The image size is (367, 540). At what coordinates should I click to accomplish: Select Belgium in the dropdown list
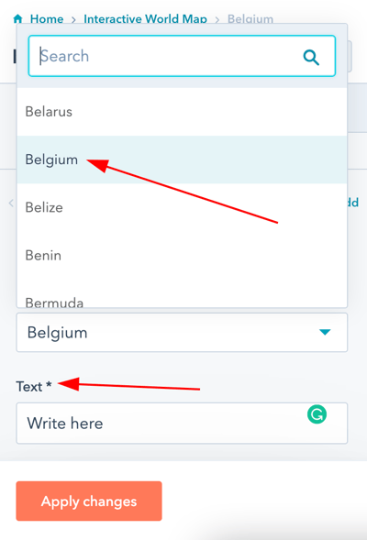[x=182, y=160]
